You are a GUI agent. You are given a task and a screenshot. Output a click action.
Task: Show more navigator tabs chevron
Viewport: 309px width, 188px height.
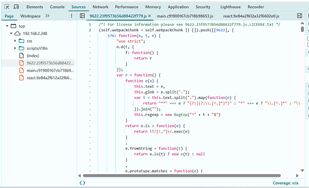click(47, 16)
